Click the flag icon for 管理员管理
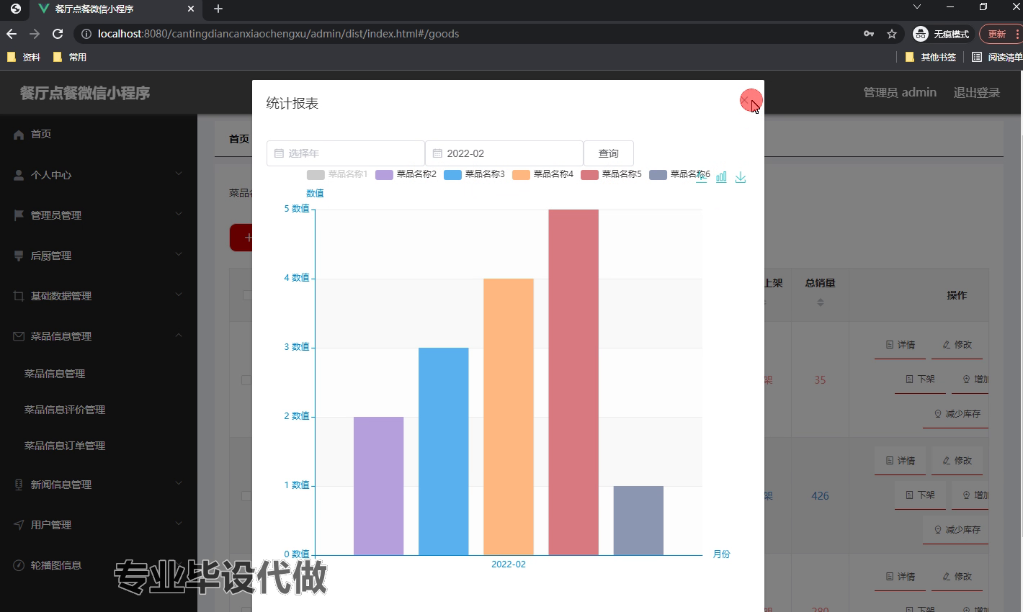 tap(19, 215)
